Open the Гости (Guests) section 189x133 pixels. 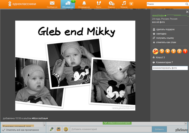(x=99, y=4)
